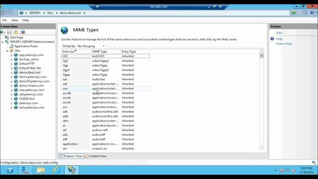Sort by the Entry Type column header
The width and height of the screenshot is (318, 179).
tap(135, 52)
